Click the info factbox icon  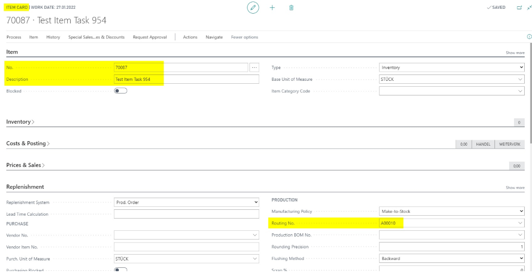(x=529, y=37)
